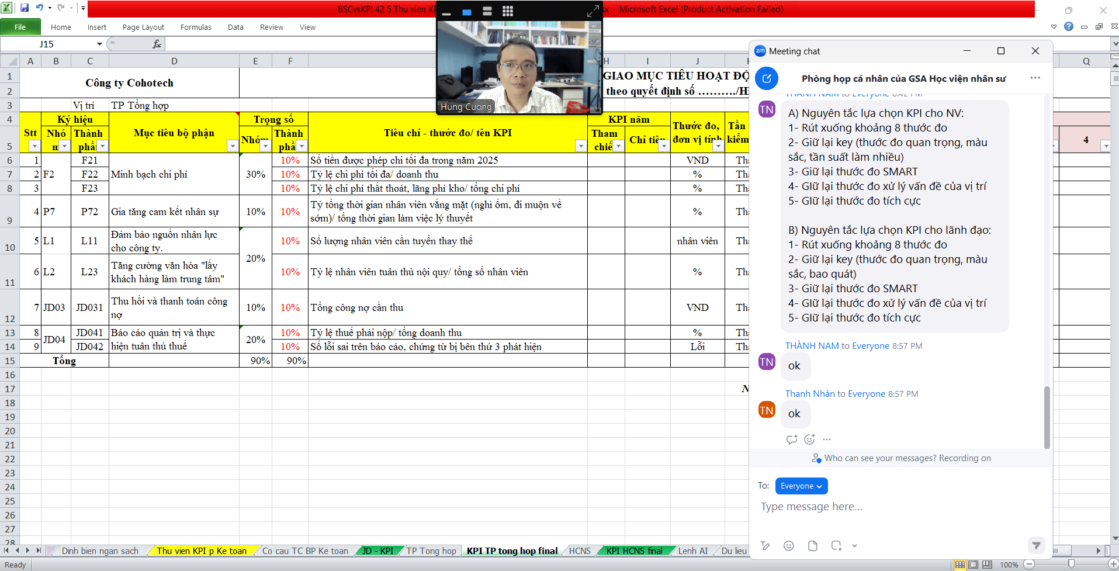Open the Thành phần weight filter dropdown
The height and width of the screenshot is (571, 1119).
pyautogui.click(x=302, y=146)
